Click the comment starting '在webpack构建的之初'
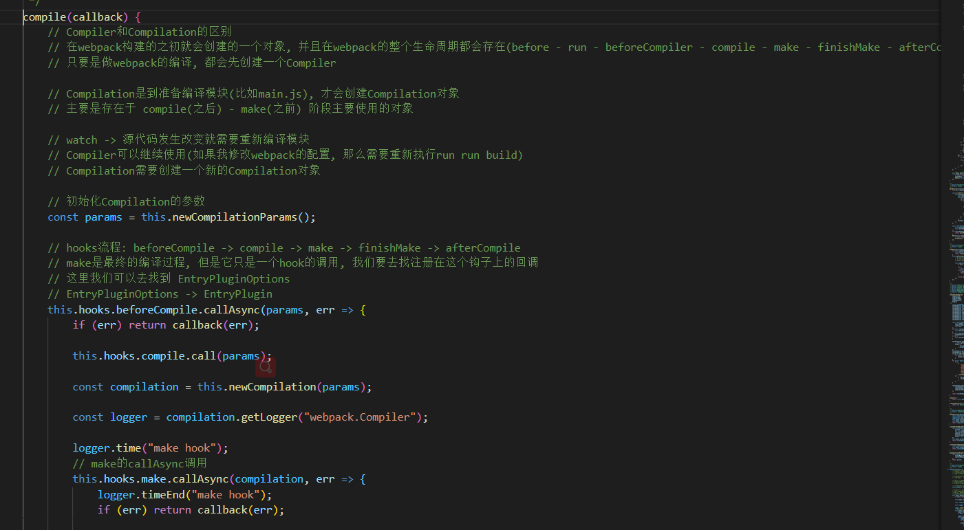This screenshot has height=530, width=964. (x=494, y=47)
